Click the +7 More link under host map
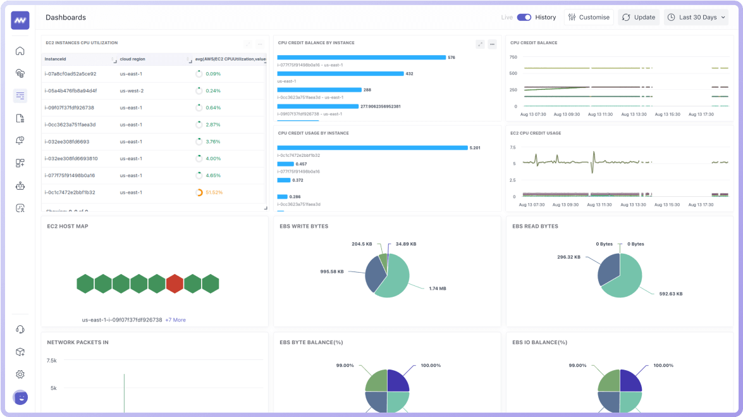743x417 pixels. [175, 320]
